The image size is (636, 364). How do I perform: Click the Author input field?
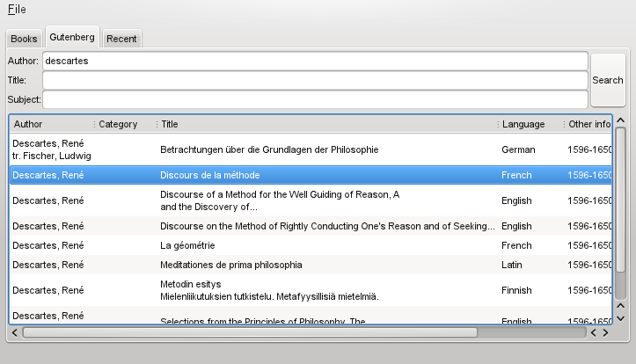(314, 61)
